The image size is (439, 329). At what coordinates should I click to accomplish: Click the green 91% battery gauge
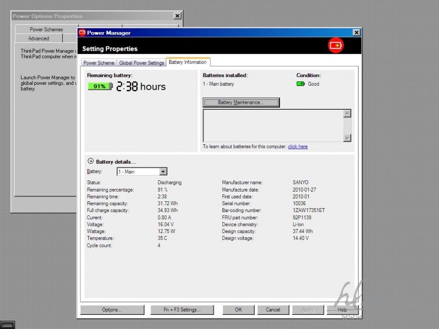click(x=100, y=86)
